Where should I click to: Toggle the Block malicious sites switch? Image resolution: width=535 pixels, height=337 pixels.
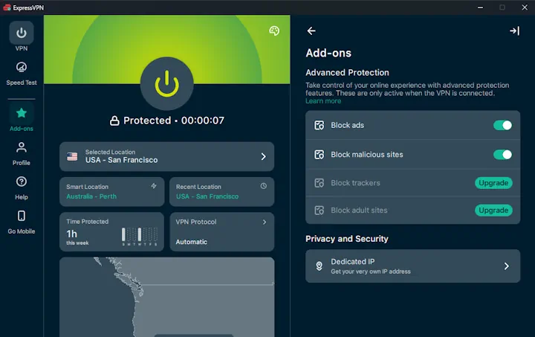[502, 155]
